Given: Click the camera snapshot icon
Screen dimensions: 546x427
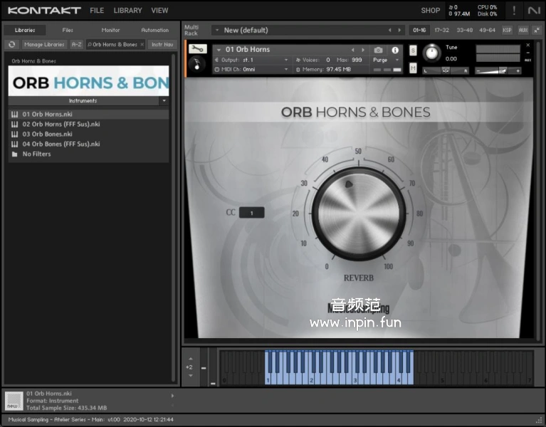Looking at the screenshot, I should click(379, 50).
